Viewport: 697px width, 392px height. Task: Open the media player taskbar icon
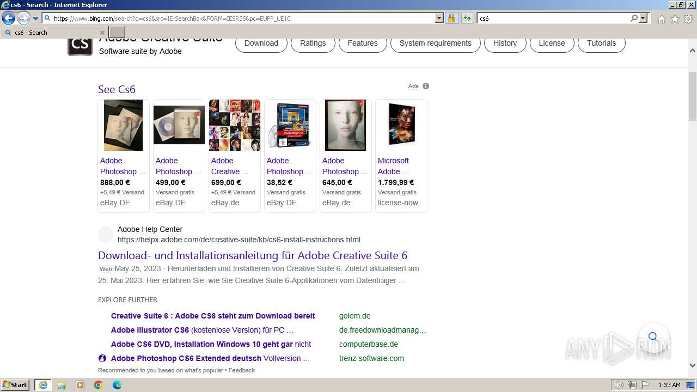tap(80, 385)
